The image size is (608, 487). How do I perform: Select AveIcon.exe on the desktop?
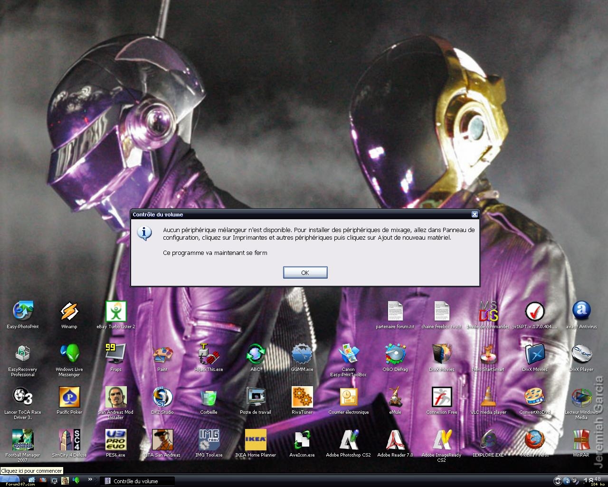302,443
